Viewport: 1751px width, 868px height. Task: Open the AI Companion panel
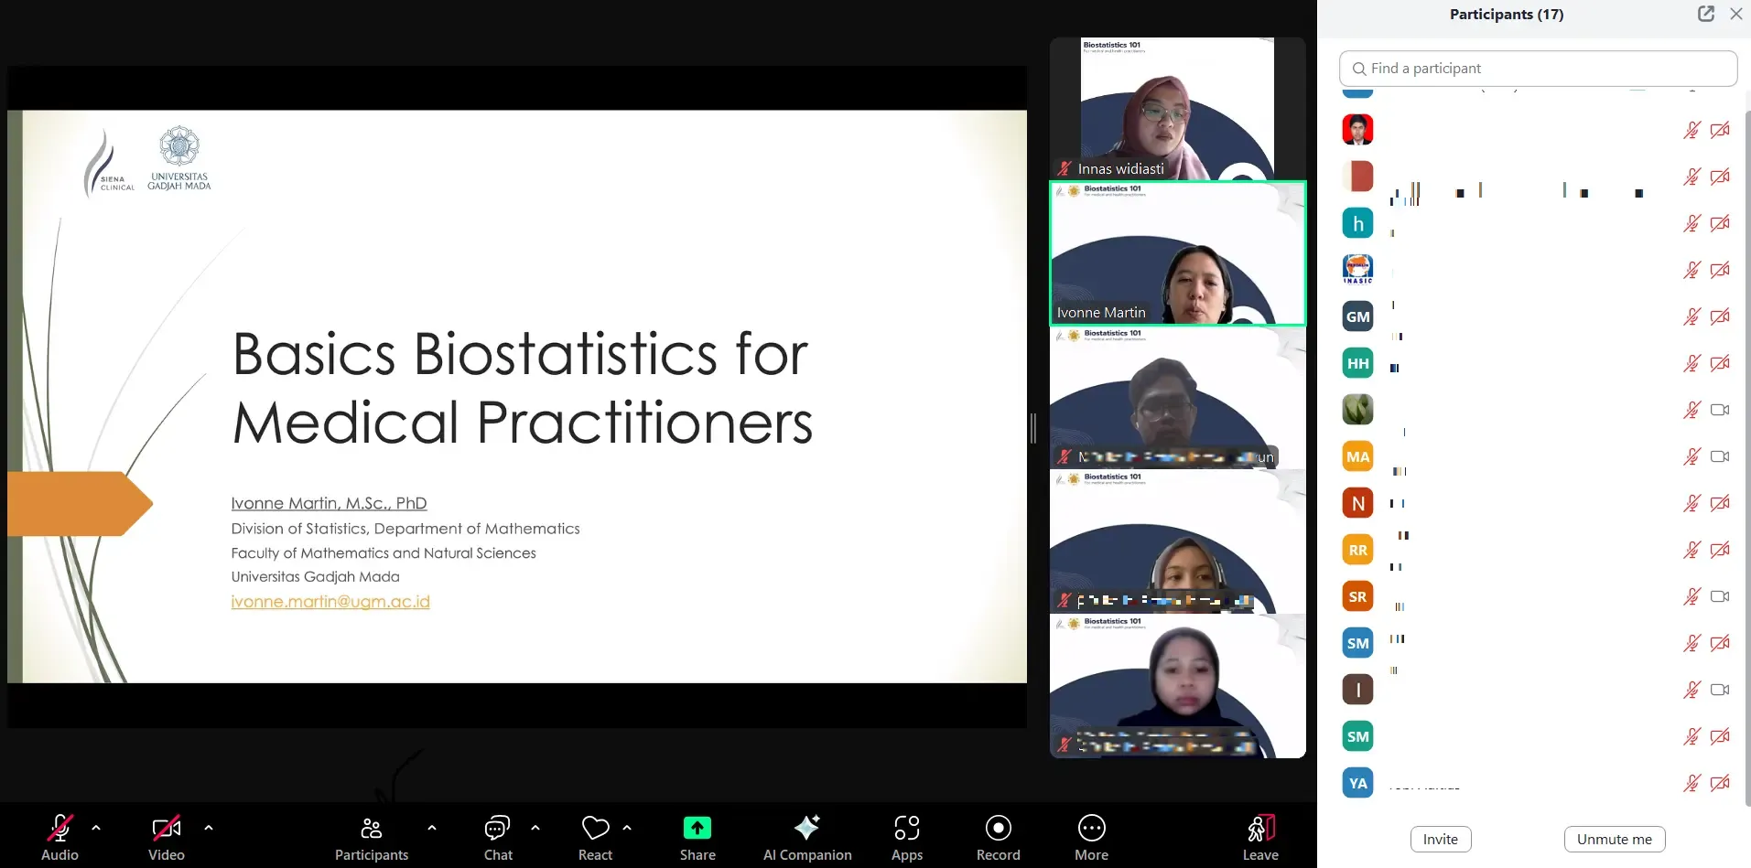point(806,829)
